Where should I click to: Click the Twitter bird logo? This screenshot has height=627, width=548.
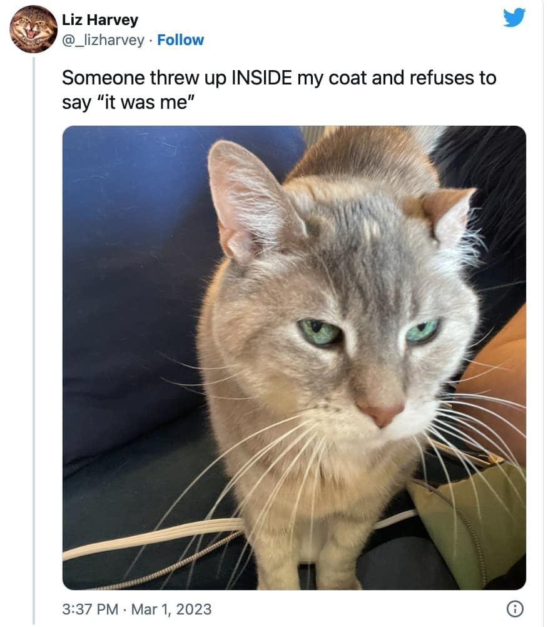click(x=514, y=18)
